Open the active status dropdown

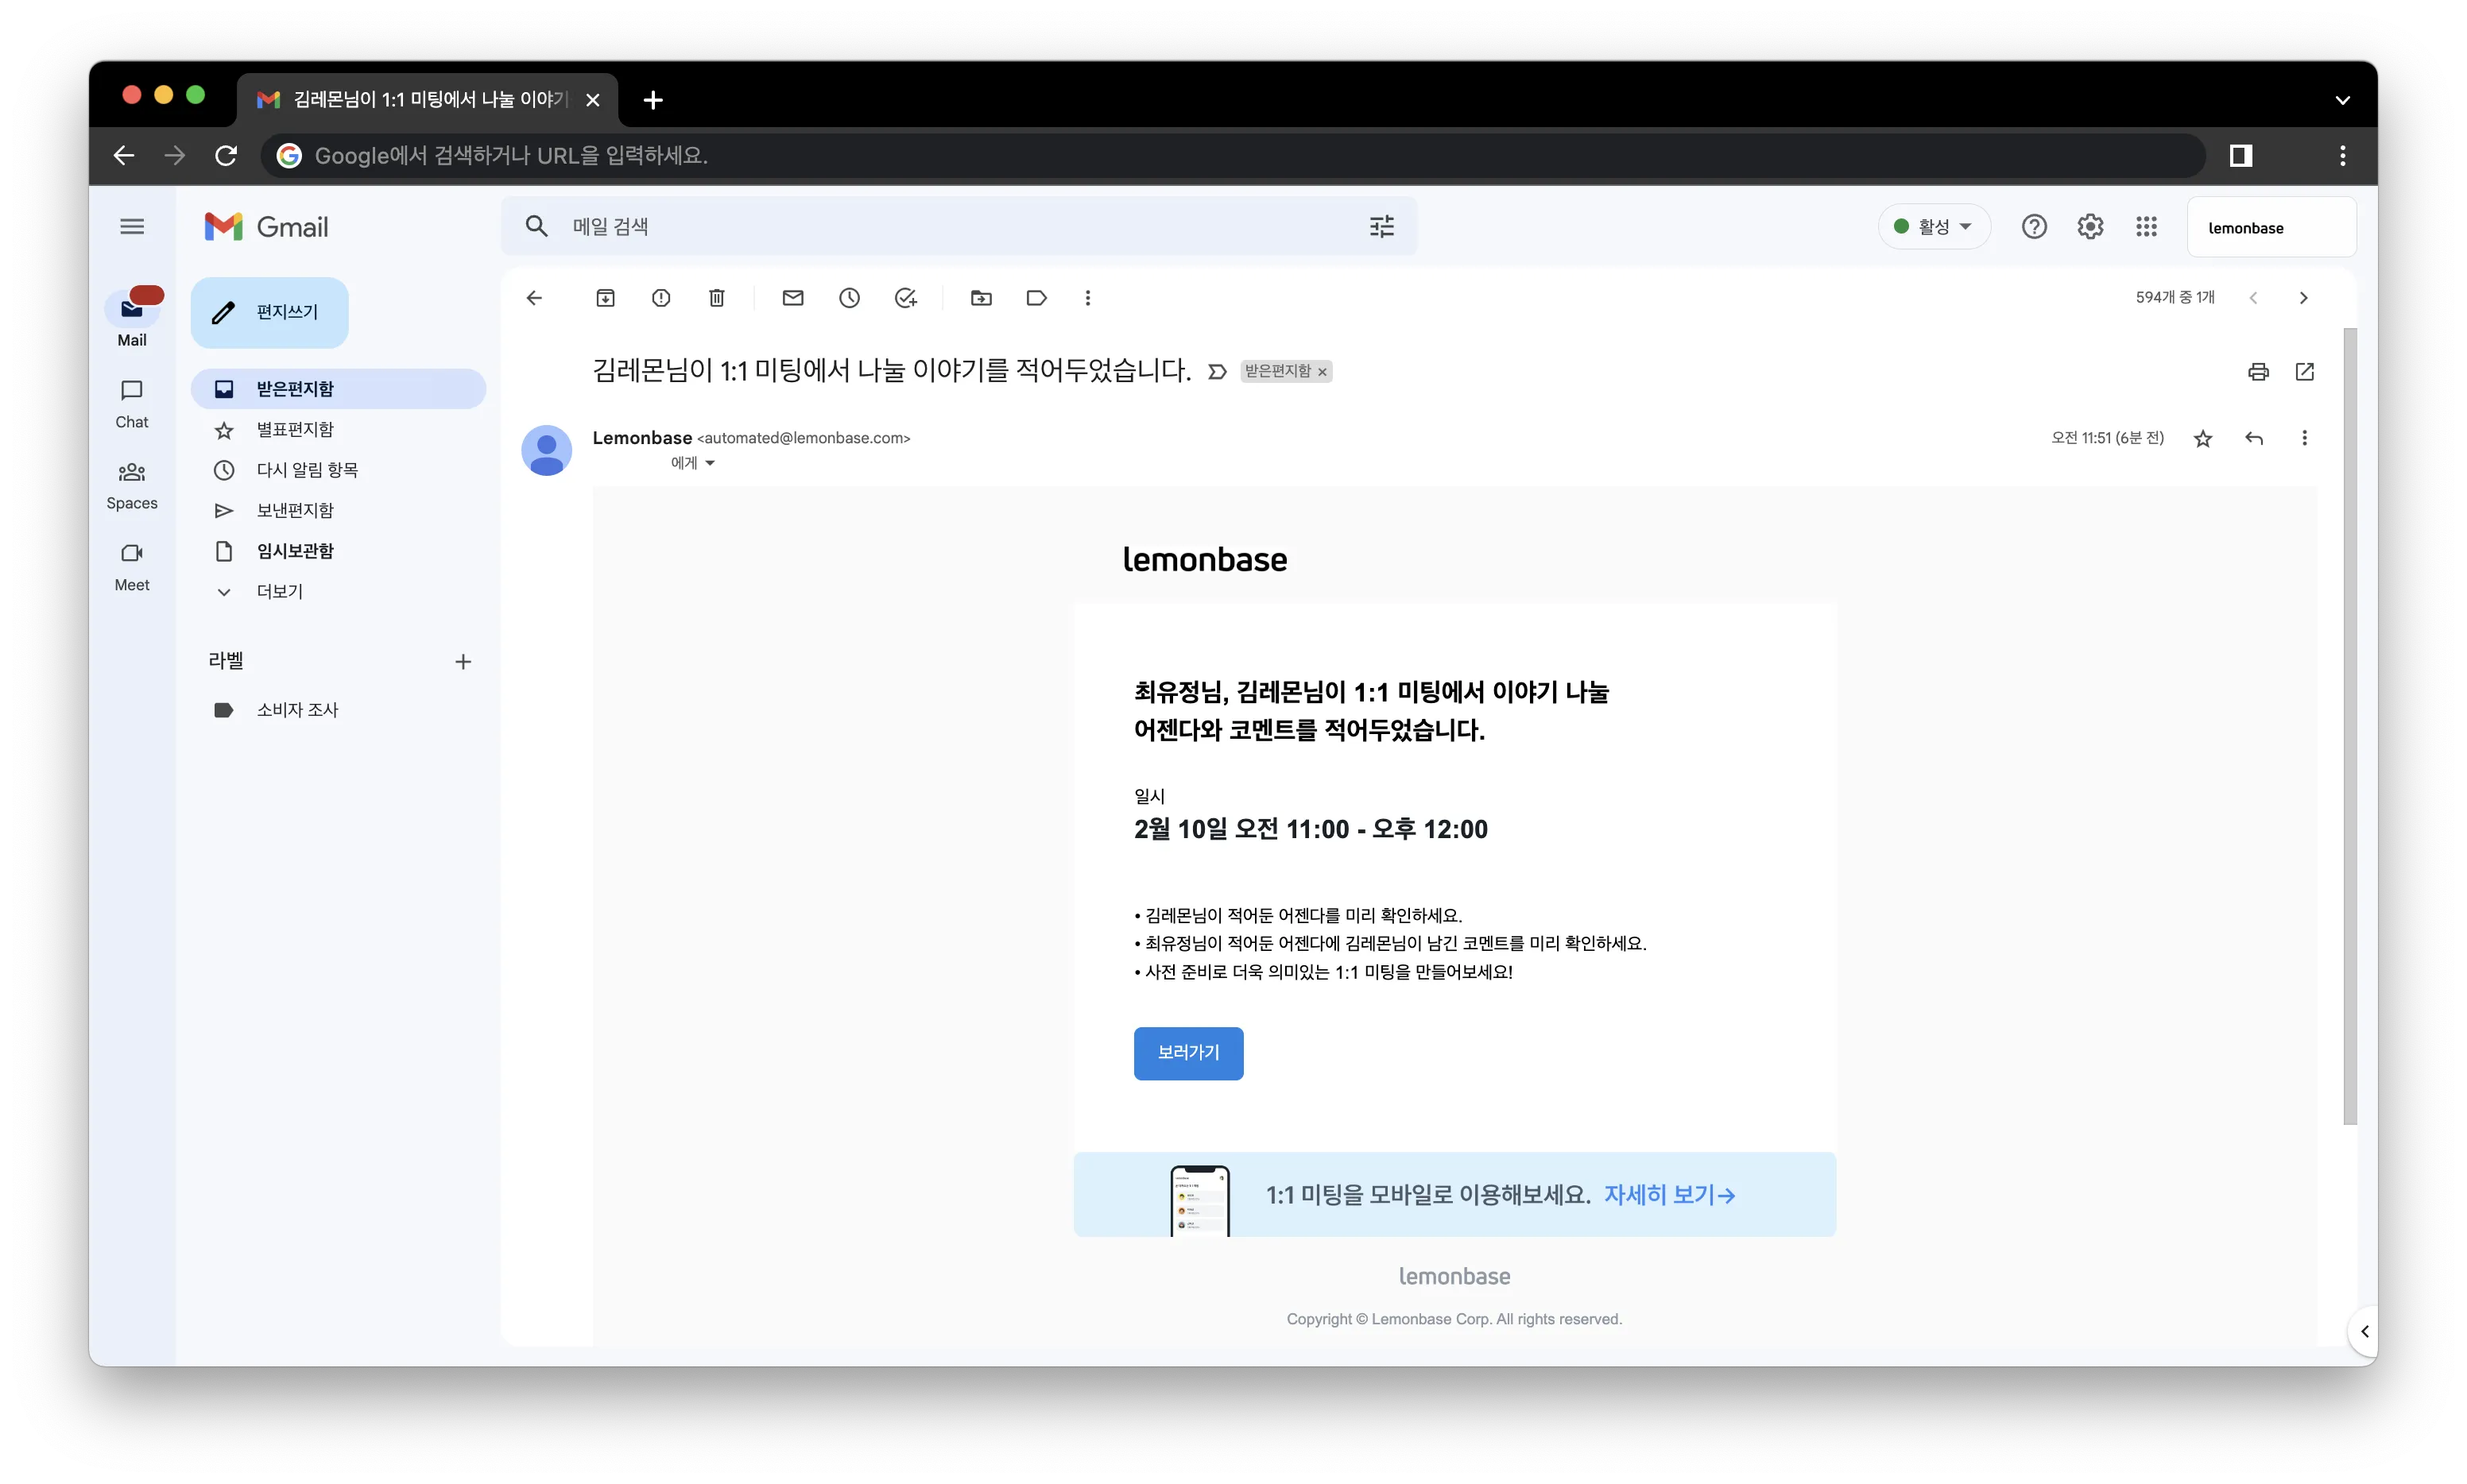[x=1934, y=227]
